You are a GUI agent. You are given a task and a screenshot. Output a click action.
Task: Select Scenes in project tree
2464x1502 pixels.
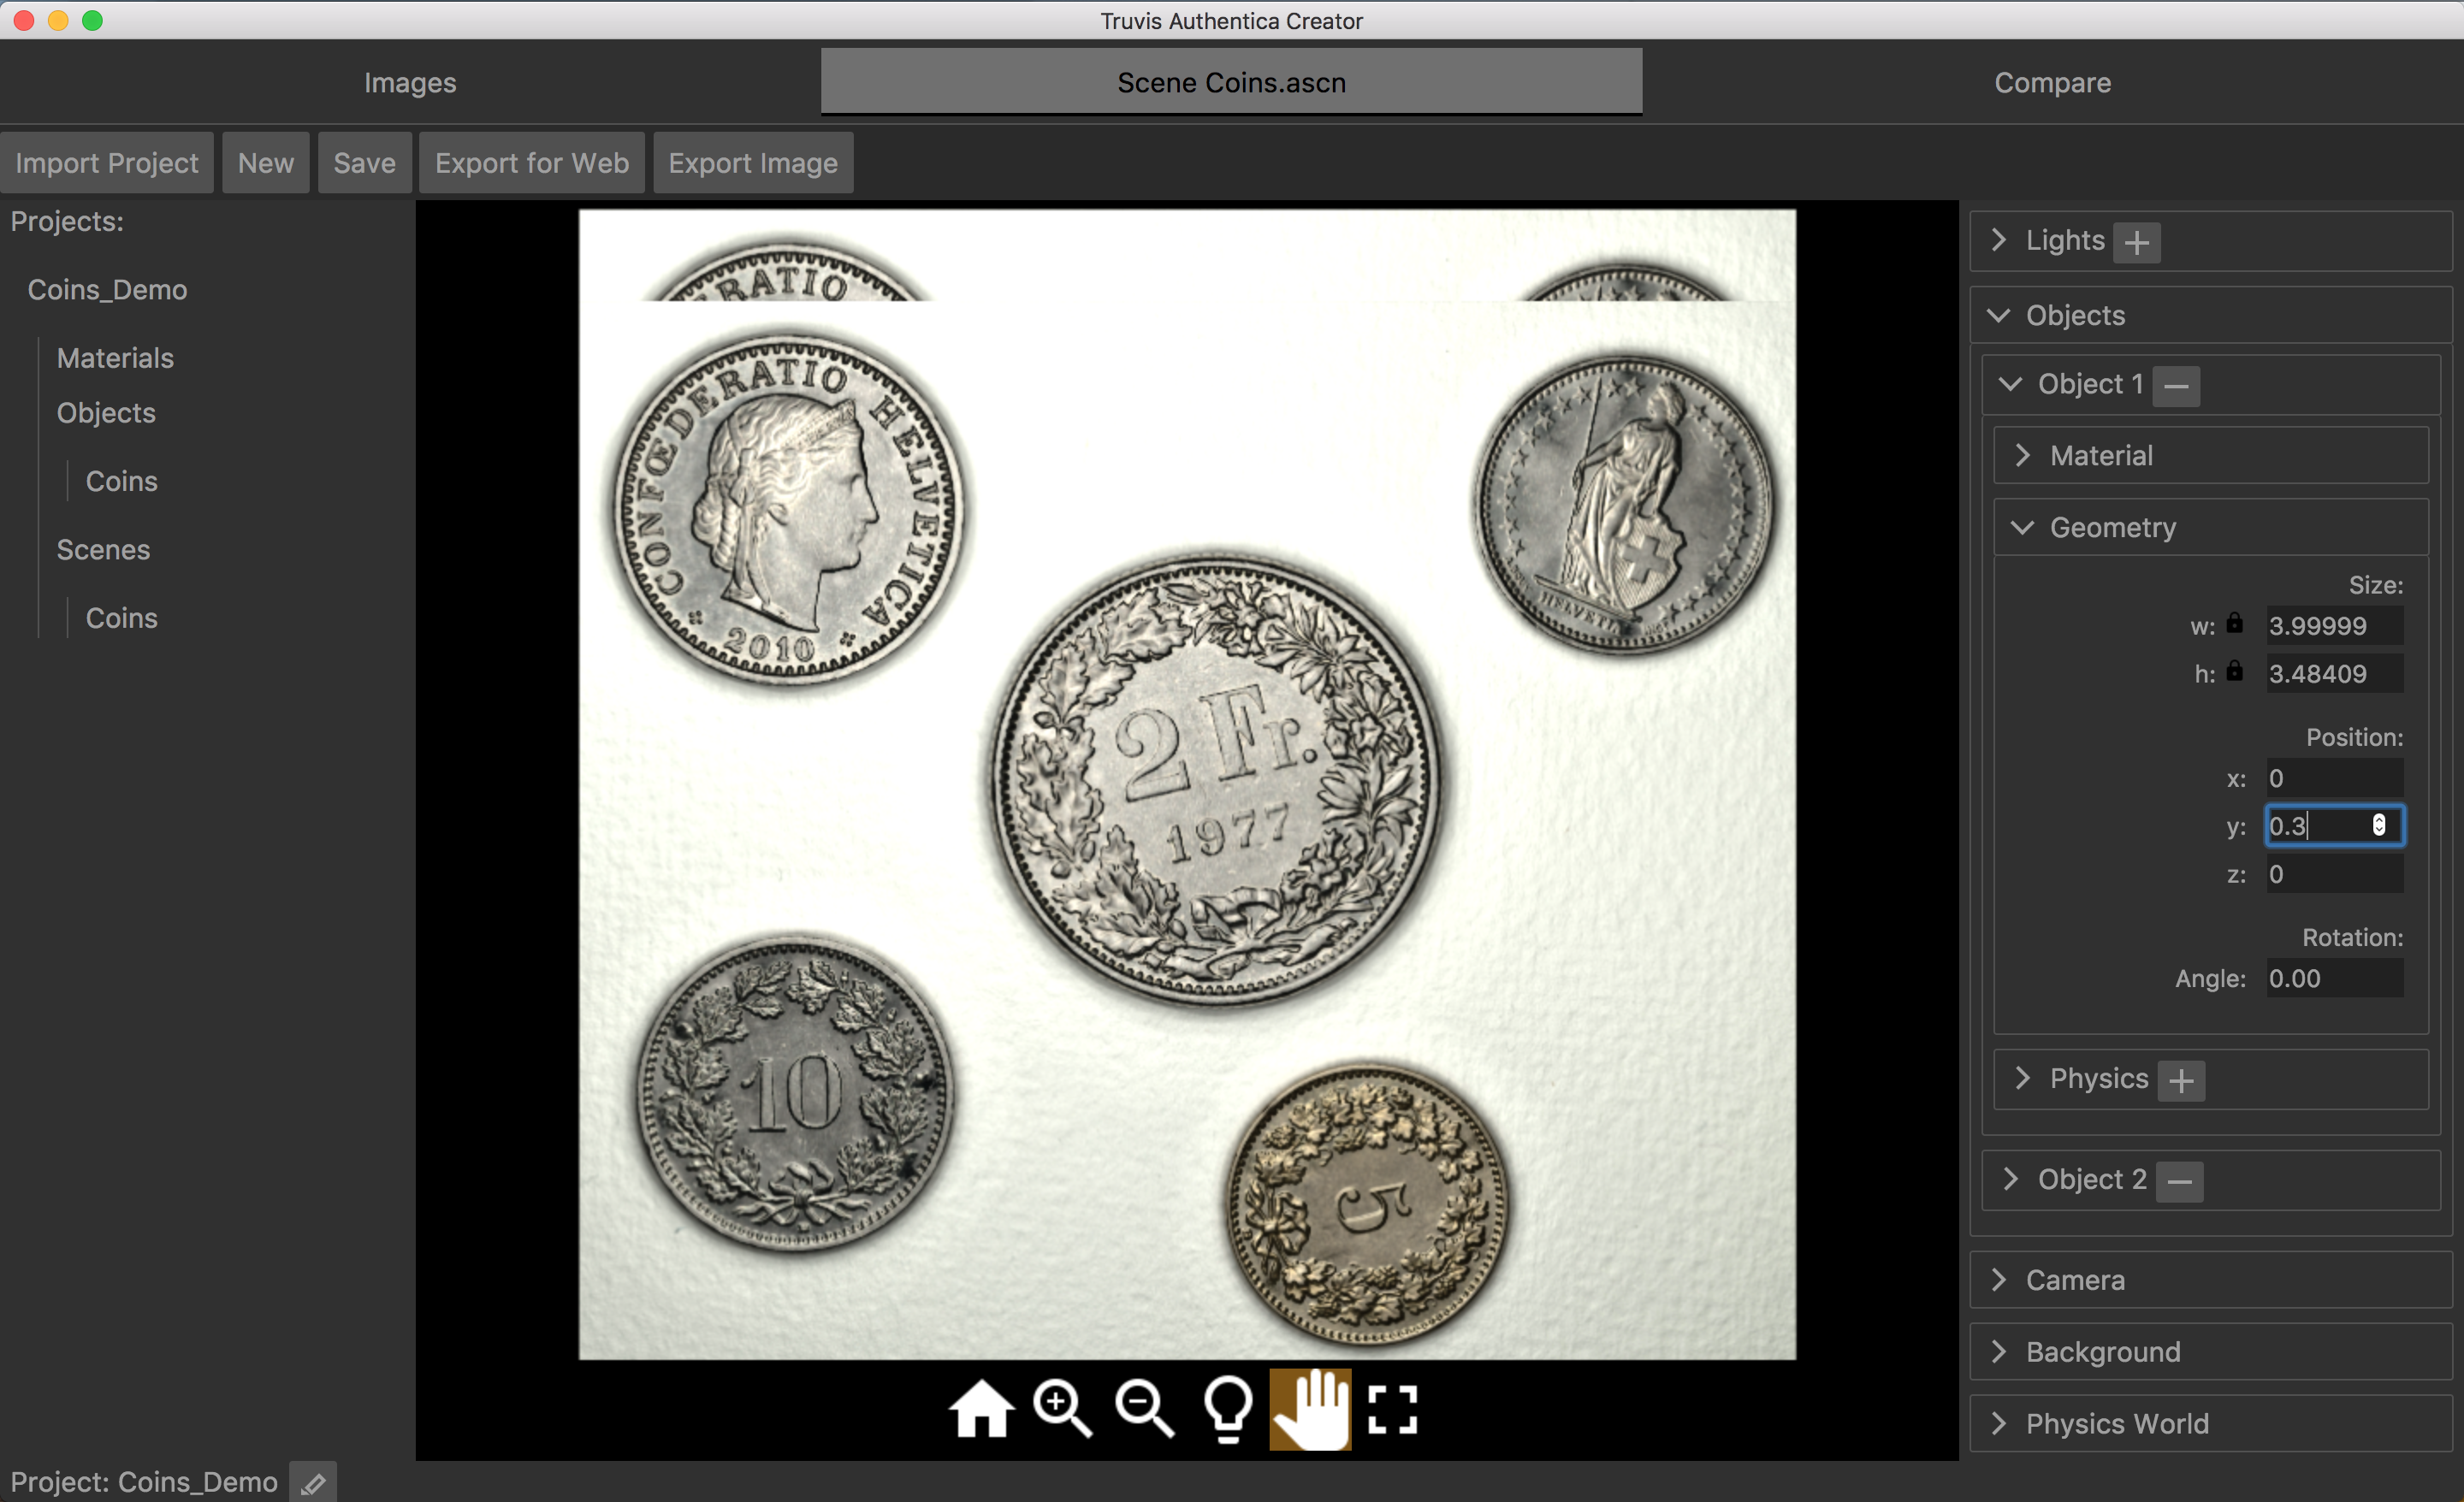(x=103, y=550)
